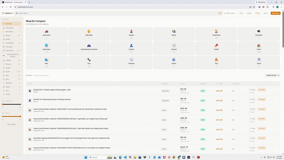Toggle Guide for 700MOBRK9303512B Black Ceiling Light

click(x=251, y=122)
